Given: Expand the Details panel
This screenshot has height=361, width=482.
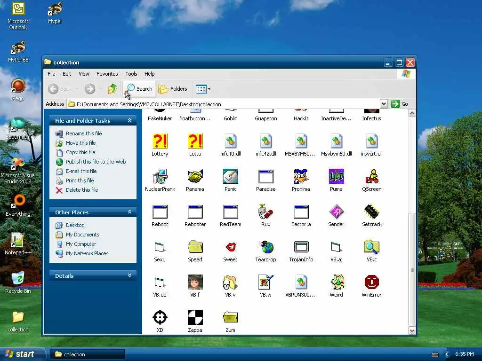Looking at the screenshot, I should coord(130,275).
